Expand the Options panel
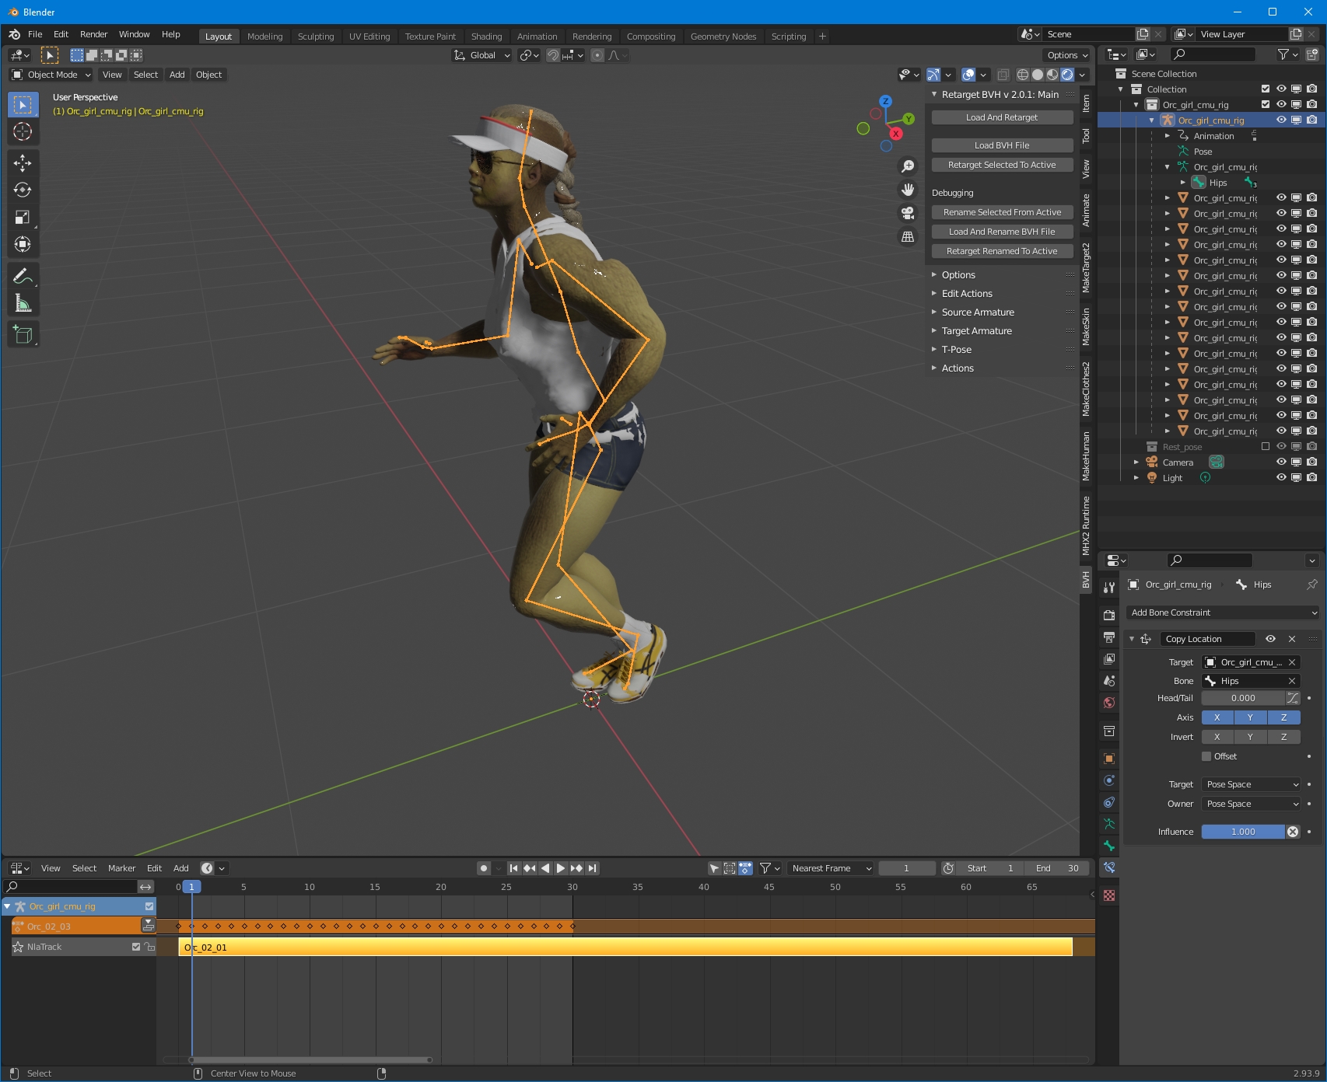1327x1082 pixels. 958,275
